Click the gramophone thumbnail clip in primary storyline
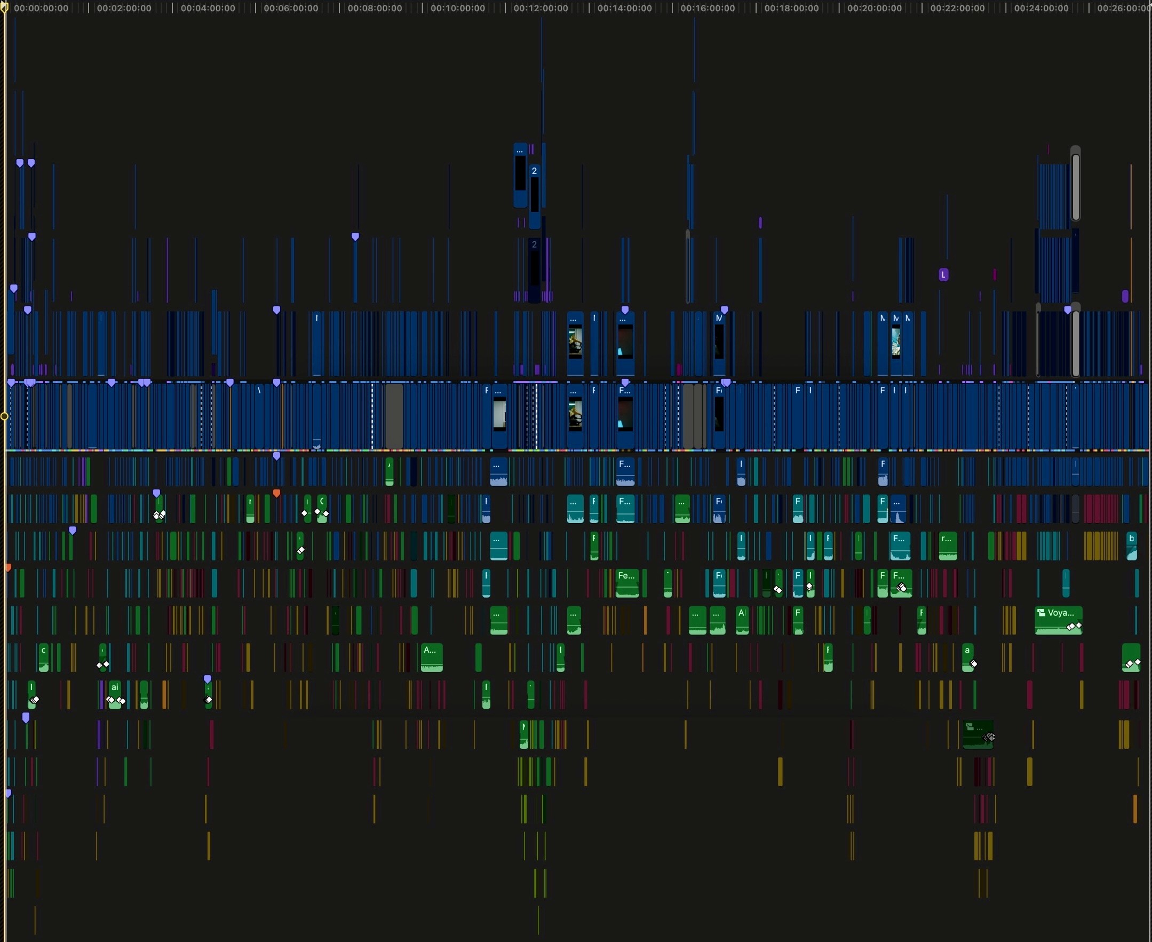The width and height of the screenshot is (1152, 942). pos(575,415)
